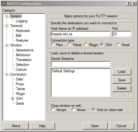Set close window on exit to Never

pos(74,110)
